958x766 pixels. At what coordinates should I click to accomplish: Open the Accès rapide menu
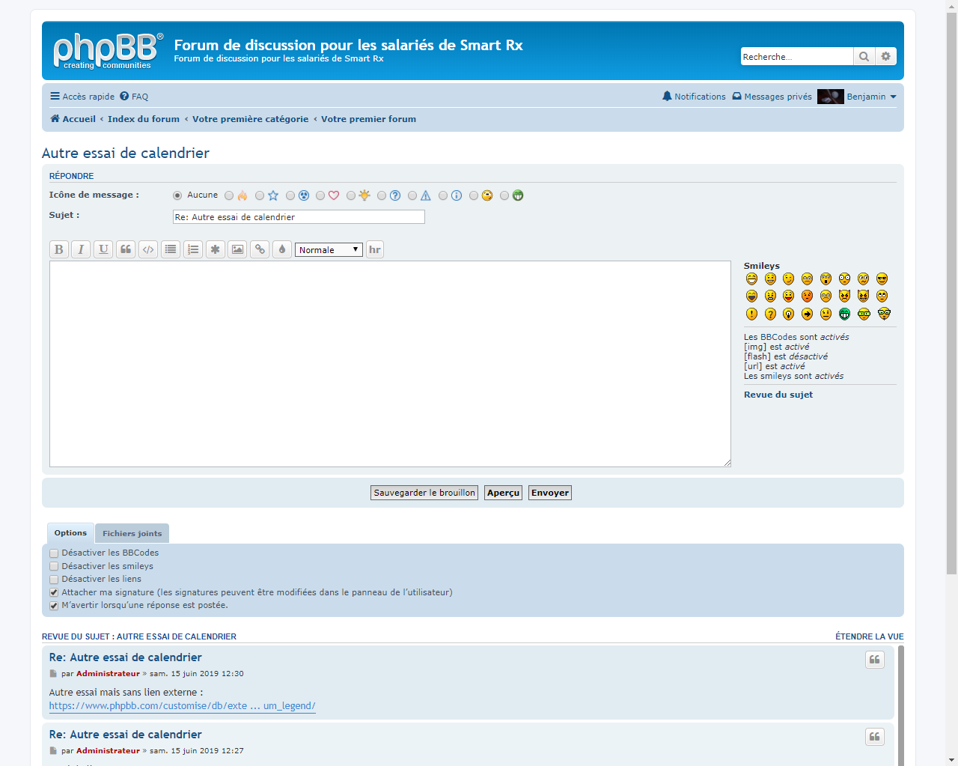82,97
